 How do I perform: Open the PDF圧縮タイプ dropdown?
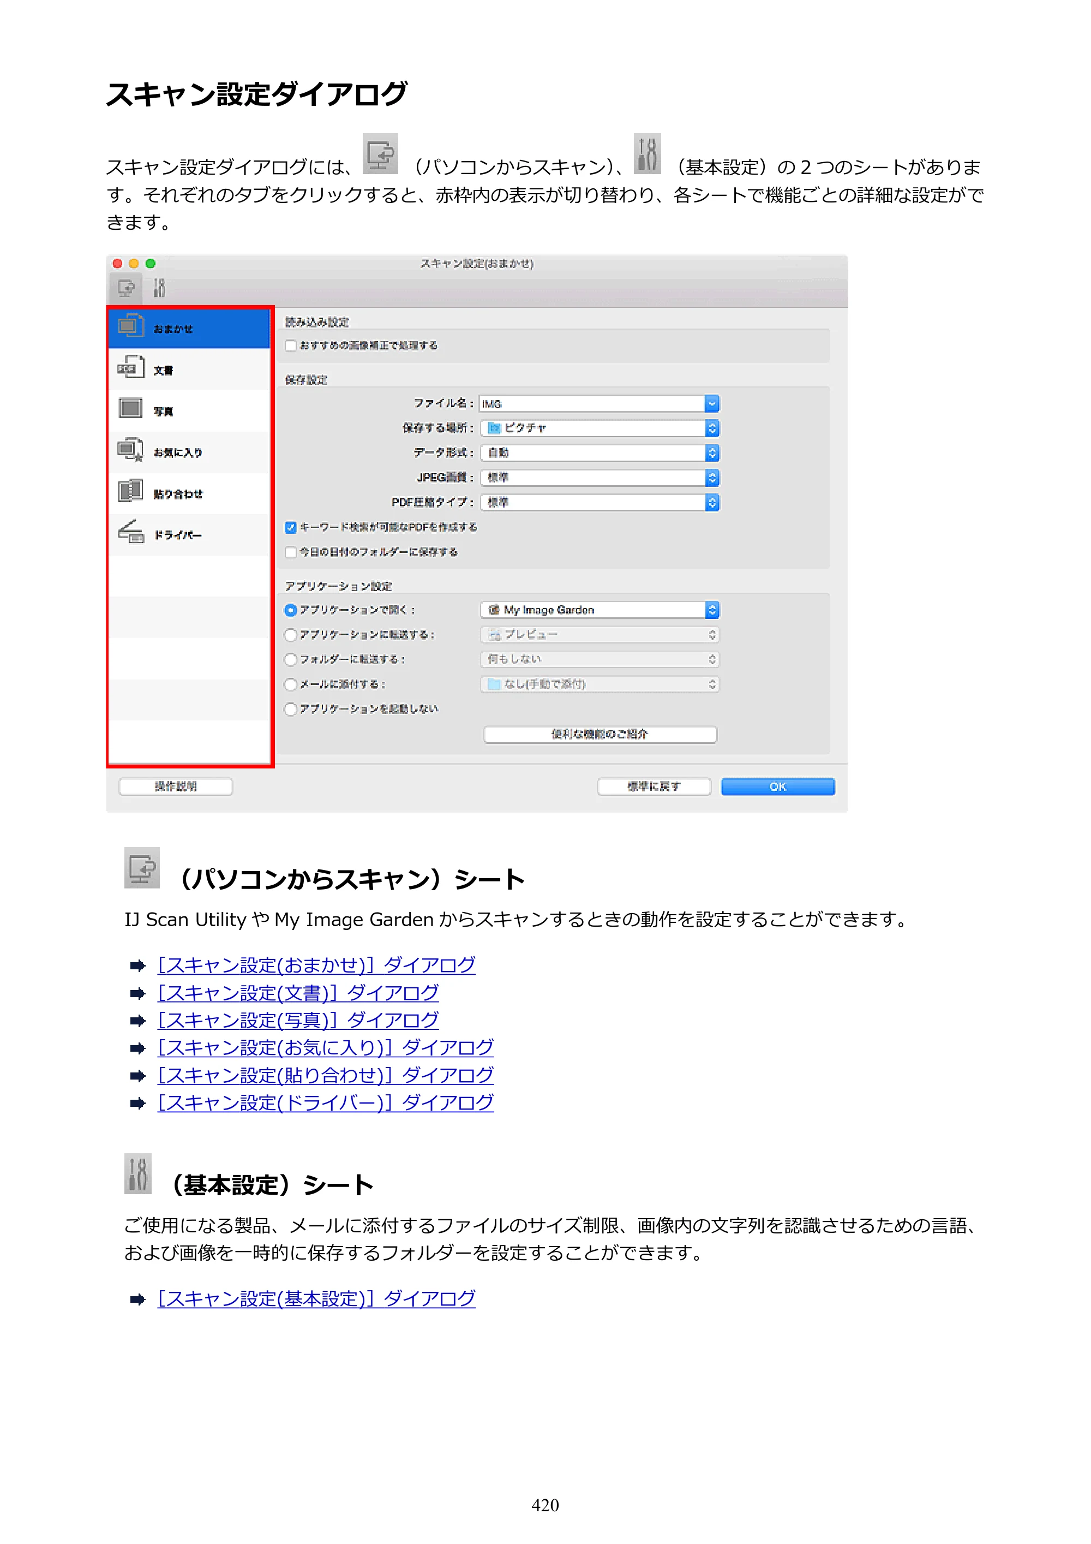coord(600,502)
